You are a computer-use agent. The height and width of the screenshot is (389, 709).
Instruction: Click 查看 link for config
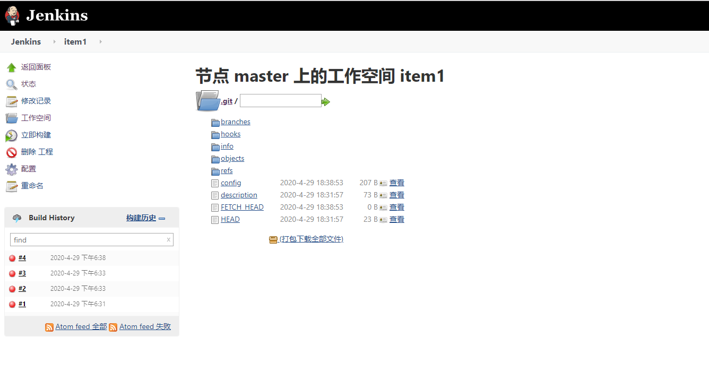pyautogui.click(x=397, y=183)
